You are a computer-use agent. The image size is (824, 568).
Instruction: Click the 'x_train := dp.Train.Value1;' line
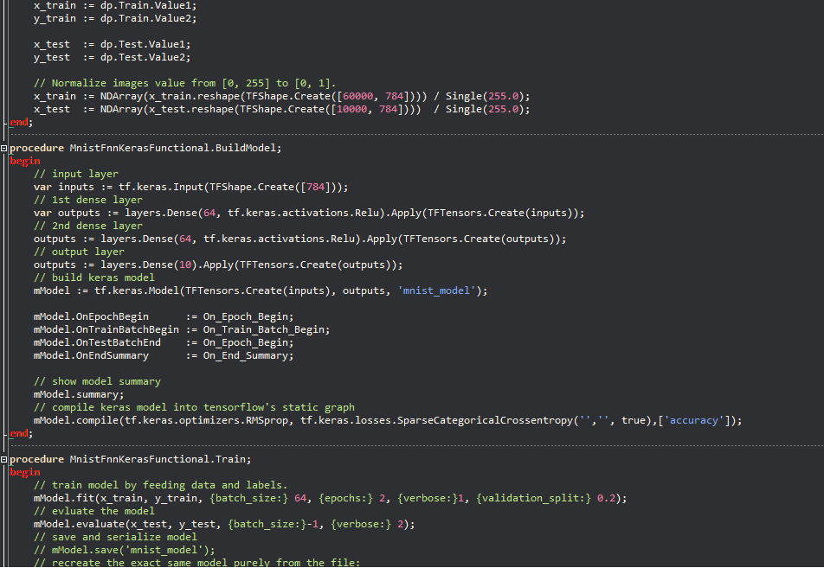[115, 6]
